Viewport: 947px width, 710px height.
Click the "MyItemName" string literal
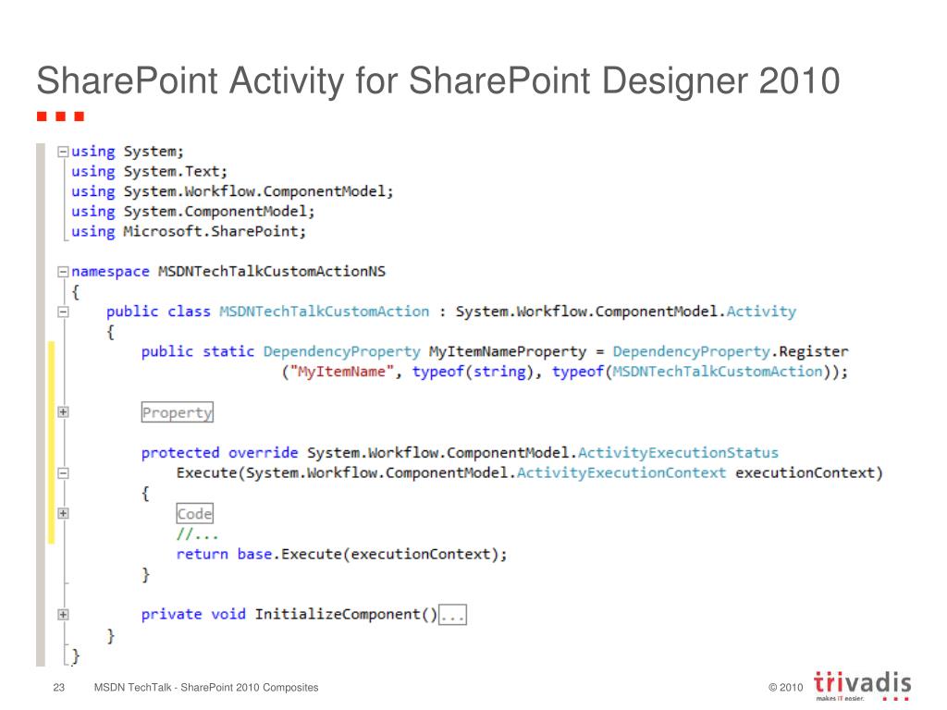coord(342,372)
